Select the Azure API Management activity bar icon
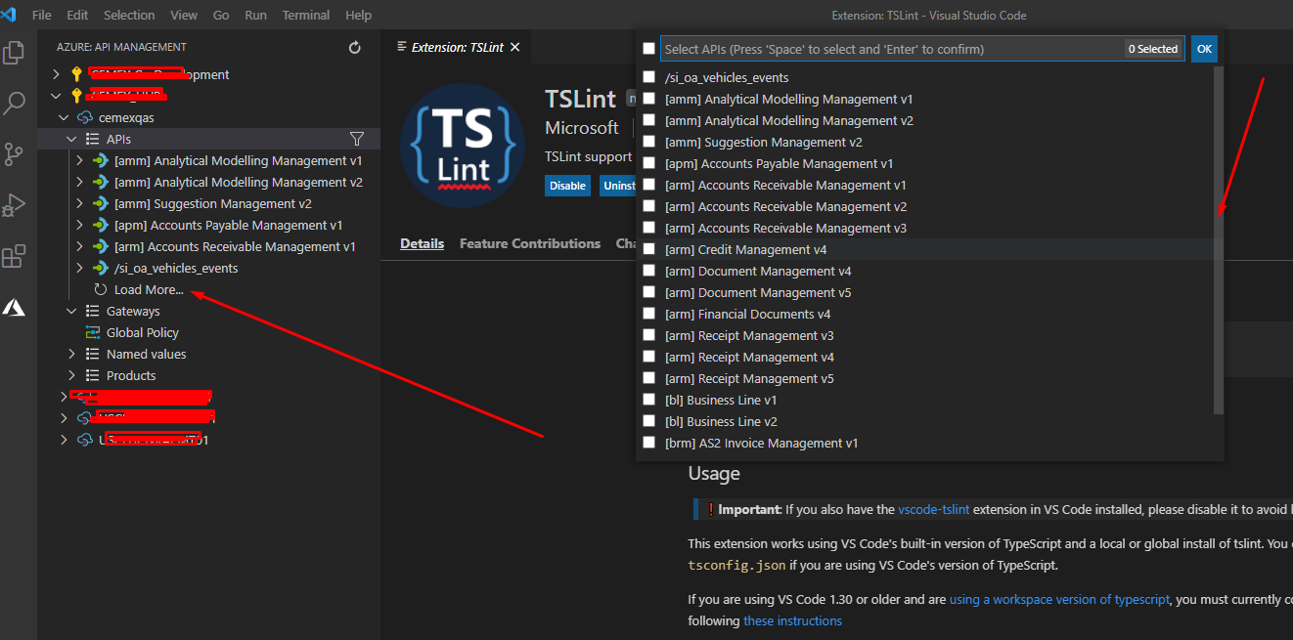 coord(15,307)
